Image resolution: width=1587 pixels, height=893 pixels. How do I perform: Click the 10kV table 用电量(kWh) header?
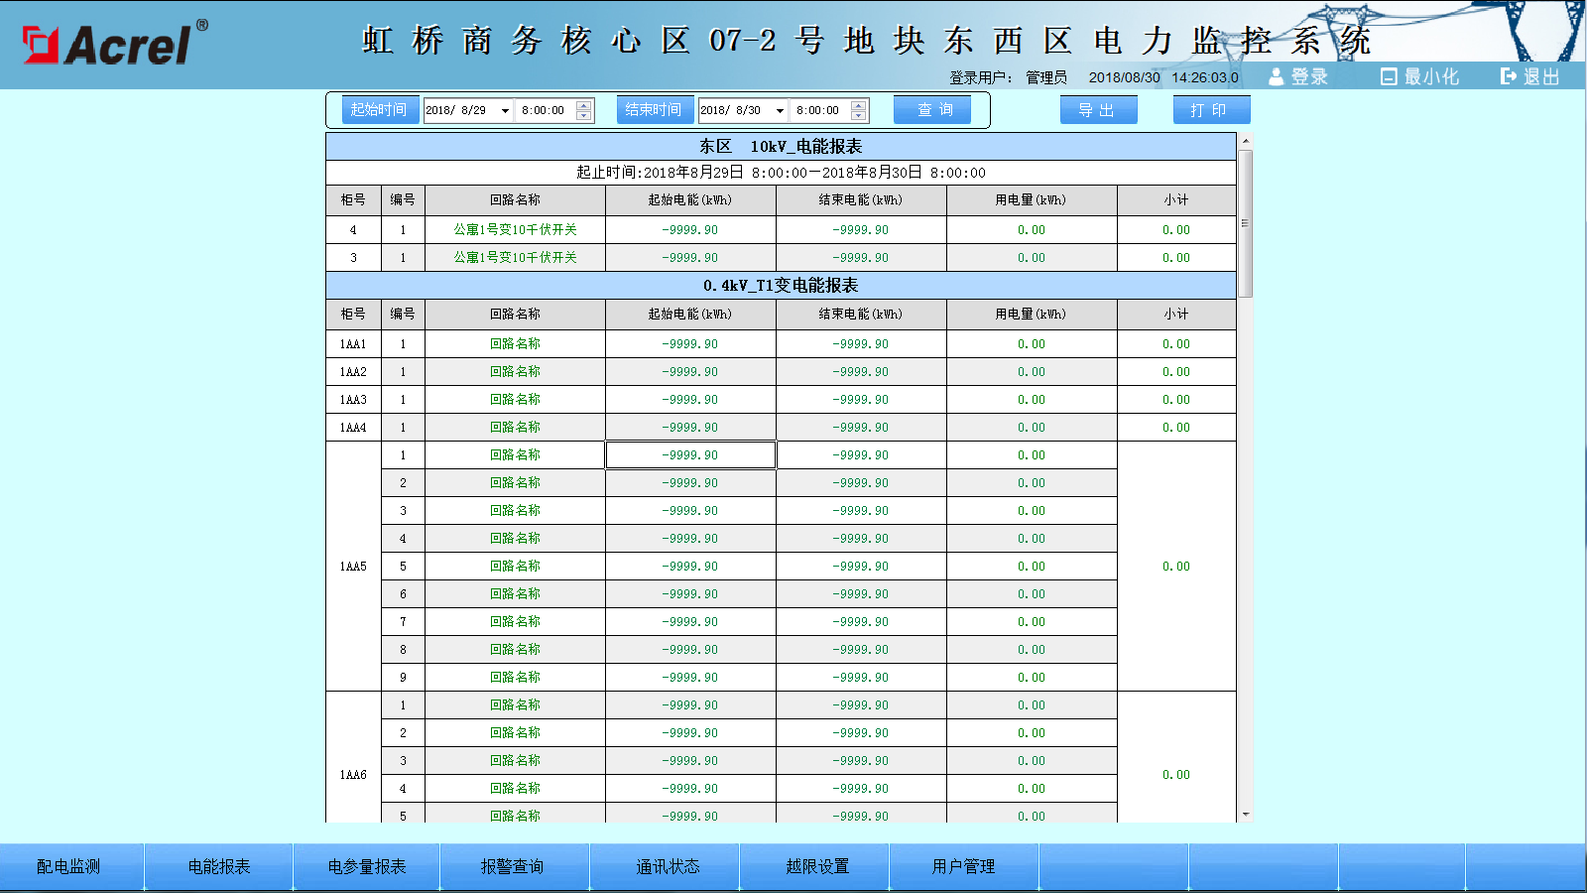point(1032,200)
